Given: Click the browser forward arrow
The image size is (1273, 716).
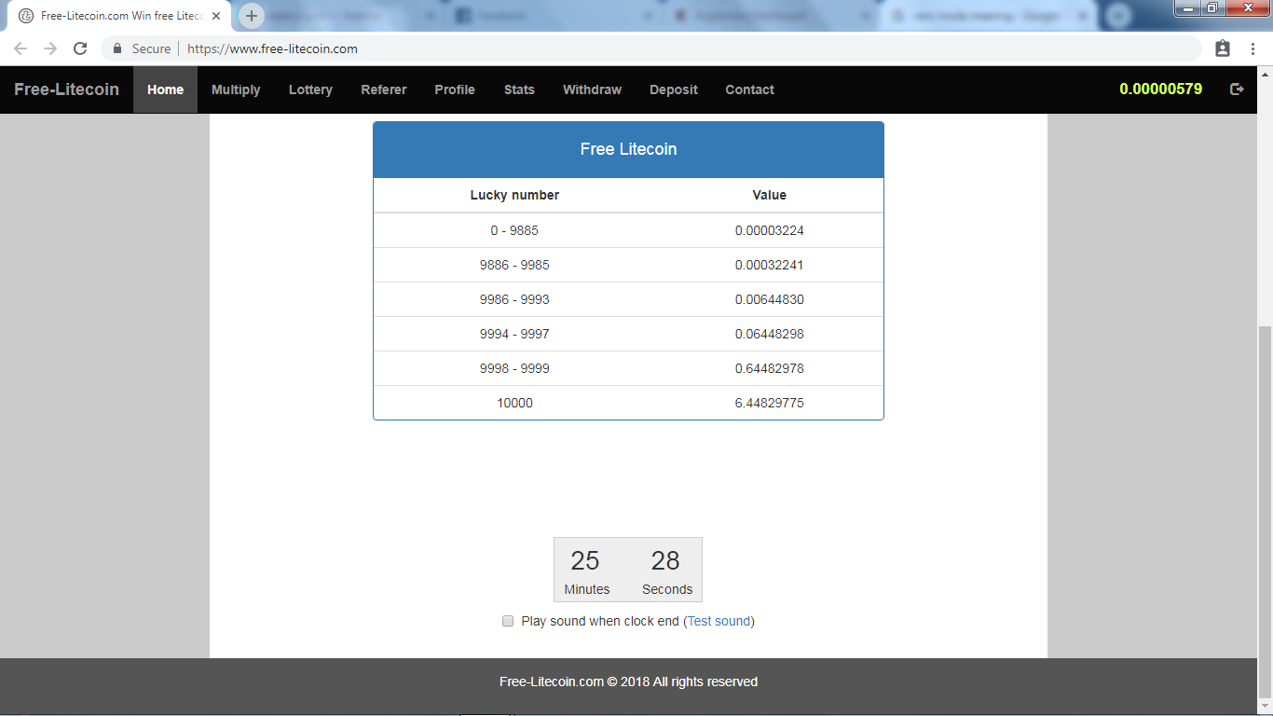Looking at the screenshot, I should tap(50, 48).
